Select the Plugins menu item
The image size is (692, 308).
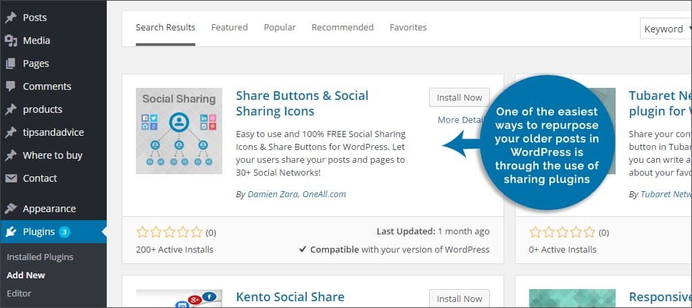(53, 232)
